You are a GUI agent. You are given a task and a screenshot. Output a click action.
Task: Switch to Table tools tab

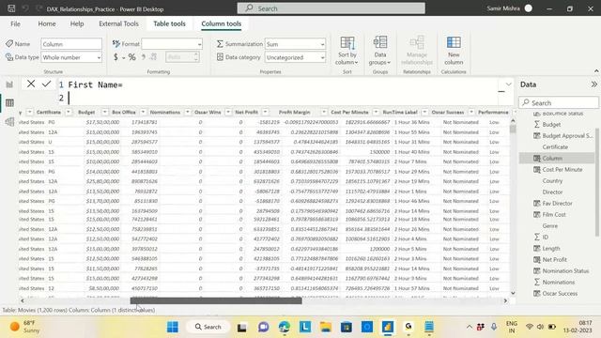[x=169, y=23]
